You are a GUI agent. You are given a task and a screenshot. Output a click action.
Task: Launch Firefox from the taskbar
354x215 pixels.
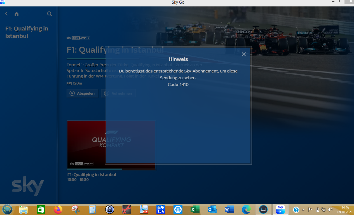click(58, 209)
